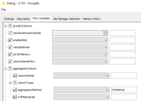Screen dimensions: 141x101
Task: Open the File menu
Action: 4,10
